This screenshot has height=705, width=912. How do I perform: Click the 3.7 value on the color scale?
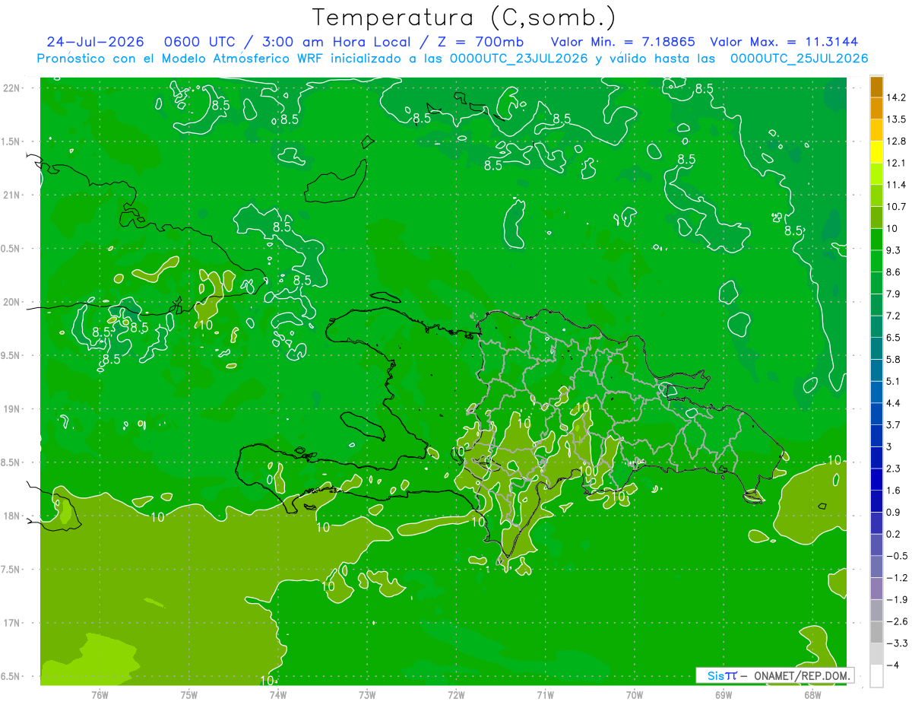(893, 425)
